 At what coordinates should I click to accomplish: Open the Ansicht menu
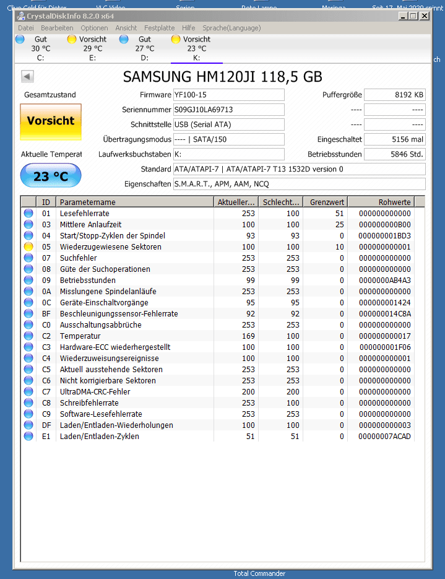pyautogui.click(x=126, y=28)
